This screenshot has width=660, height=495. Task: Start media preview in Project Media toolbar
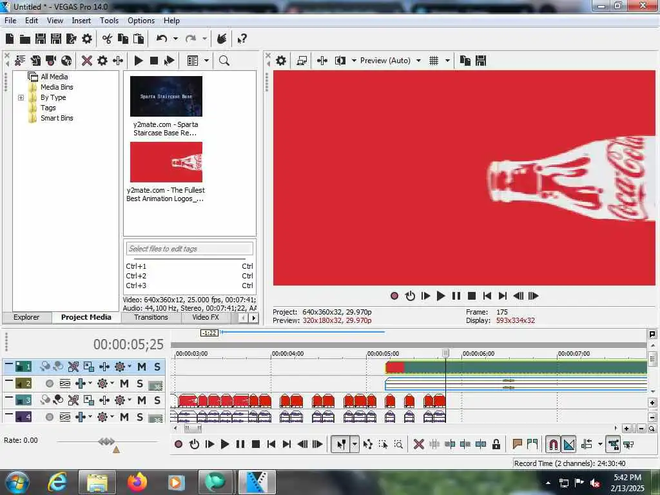click(x=139, y=61)
